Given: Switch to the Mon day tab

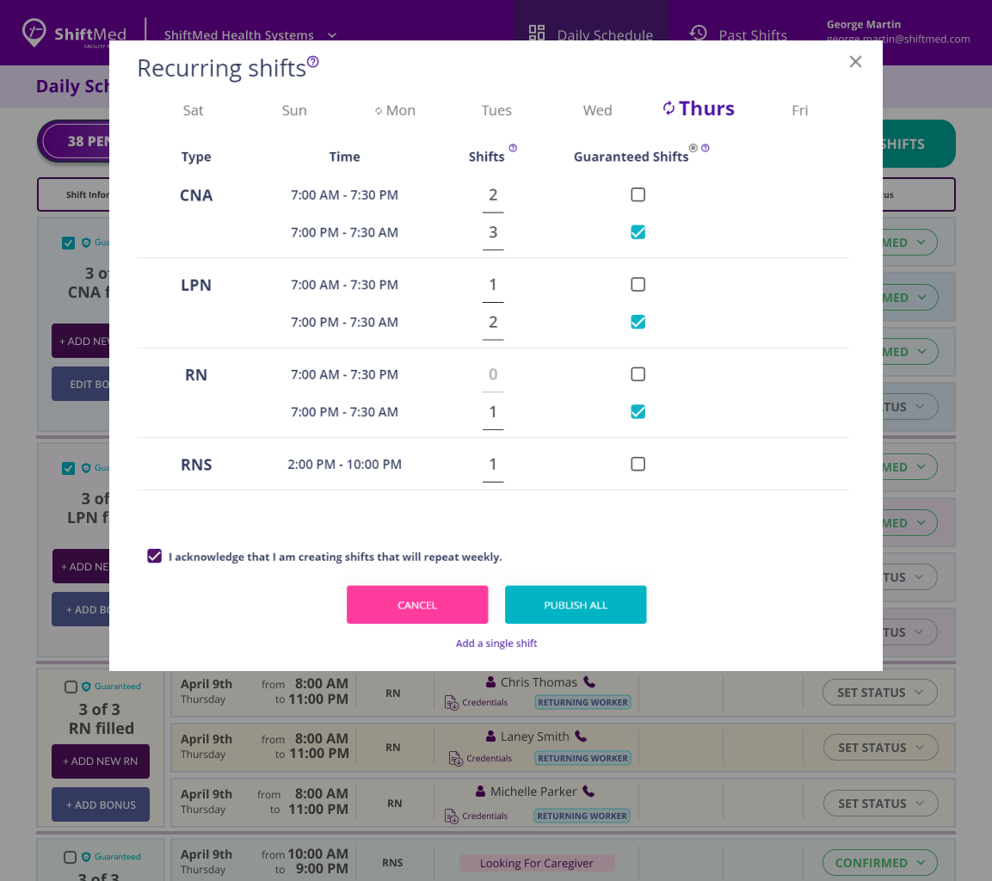Looking at the screenshot, I should point(396,110).
